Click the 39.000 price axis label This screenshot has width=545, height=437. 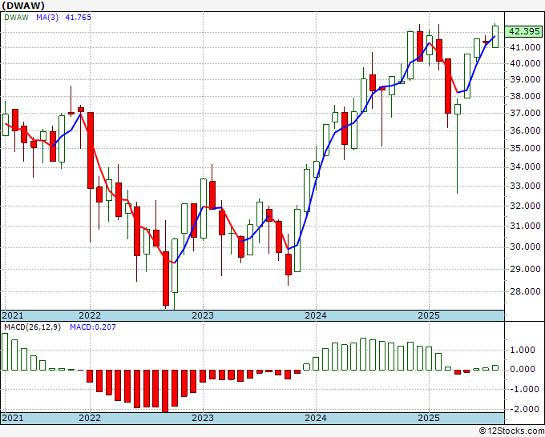coord(525,80)
